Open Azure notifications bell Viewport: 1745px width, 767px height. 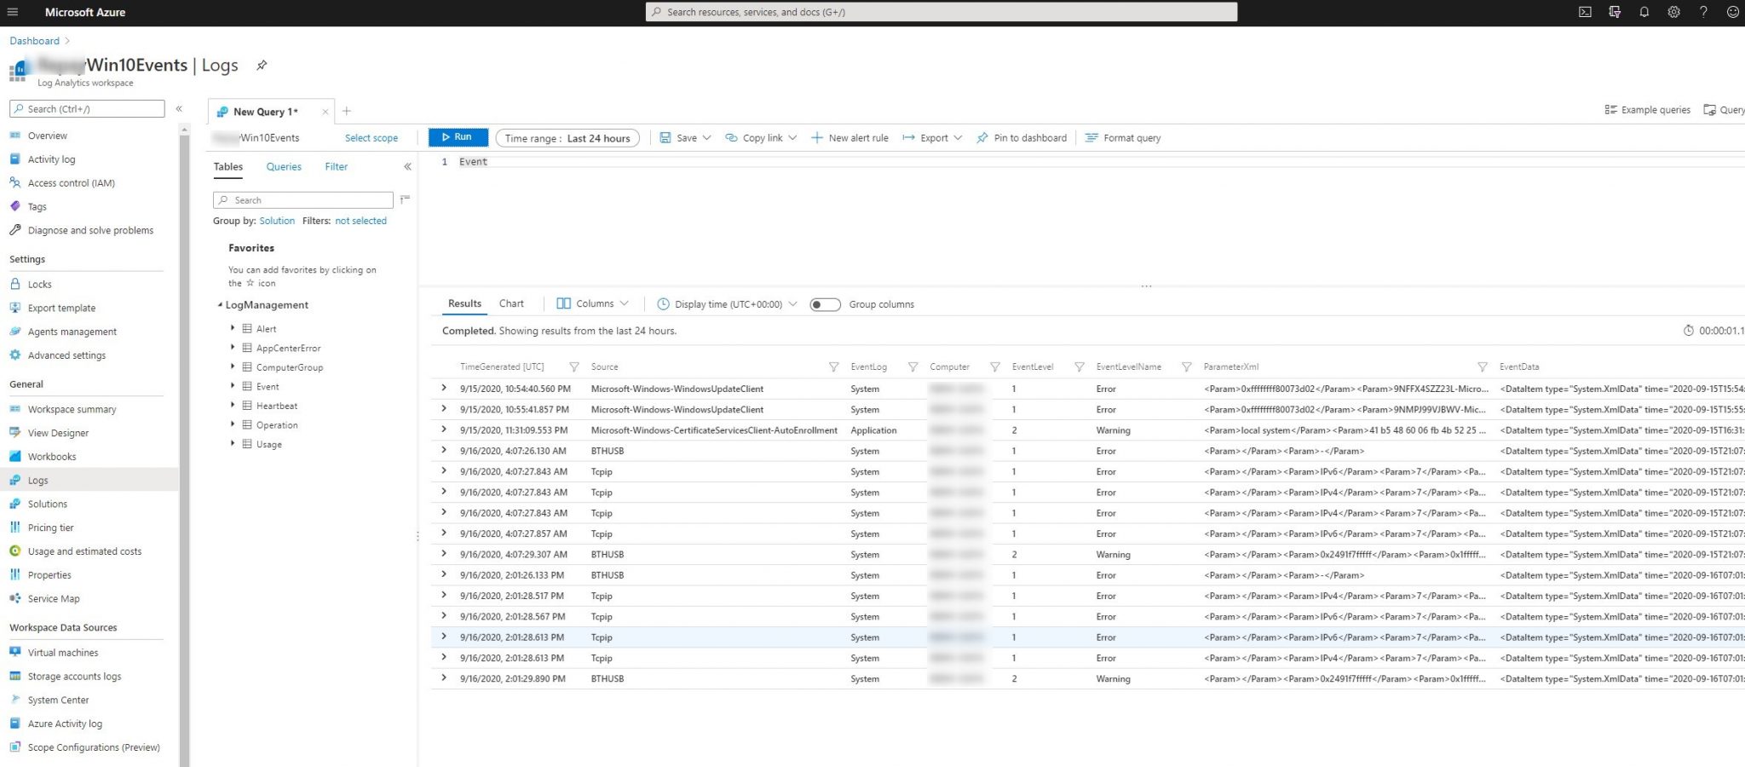pyautogui.click(x=1644, y=12)
